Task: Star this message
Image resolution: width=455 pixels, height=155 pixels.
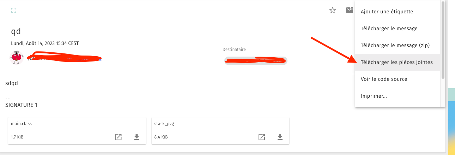Action: click(x=332, y=10)
